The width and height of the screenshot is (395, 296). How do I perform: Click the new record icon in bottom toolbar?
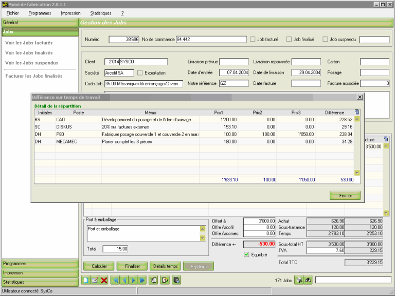pyautogui.click(x=86, y=280)
